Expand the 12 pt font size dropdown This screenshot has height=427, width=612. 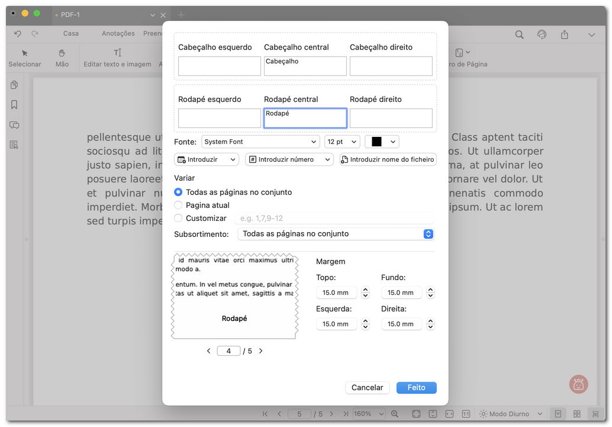[x=342, y=142]
